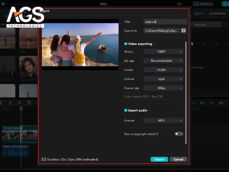Enable the Run a copyright check toggle
This screenshot has height=172, width=229.
(x=179, y=134)
